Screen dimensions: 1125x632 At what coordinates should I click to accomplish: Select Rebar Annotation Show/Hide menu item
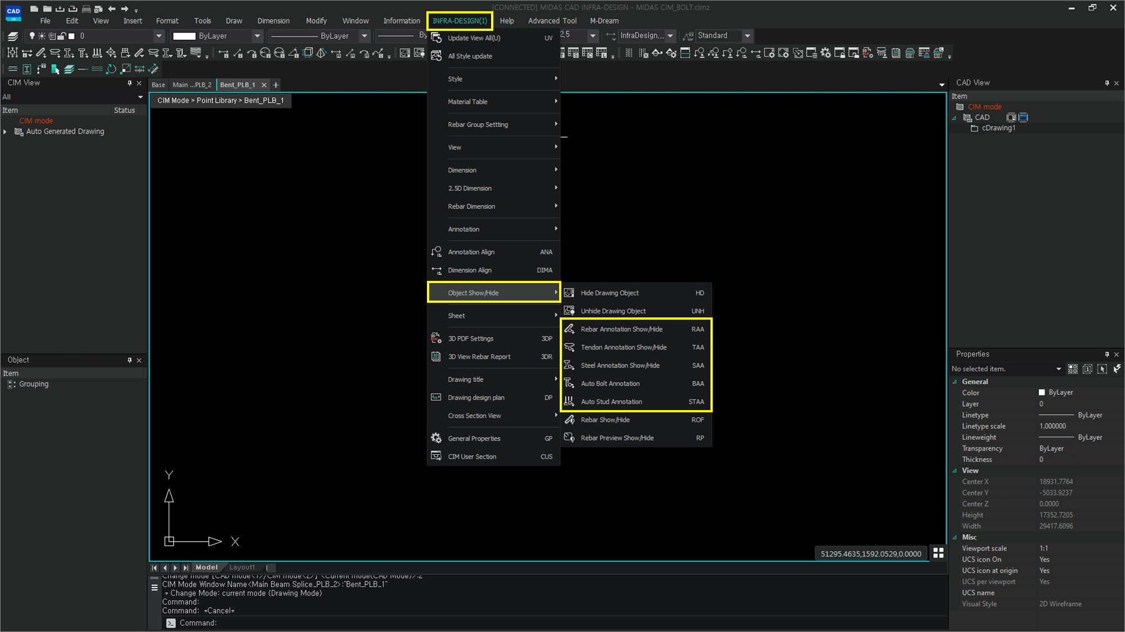click(636, 329)
